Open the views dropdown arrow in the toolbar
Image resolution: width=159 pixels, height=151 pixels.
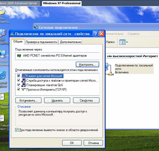click(127, 42)
